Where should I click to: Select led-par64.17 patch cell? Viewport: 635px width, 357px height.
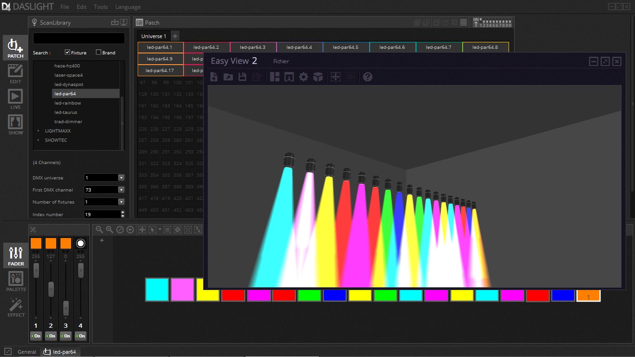[x=160, y=71]
